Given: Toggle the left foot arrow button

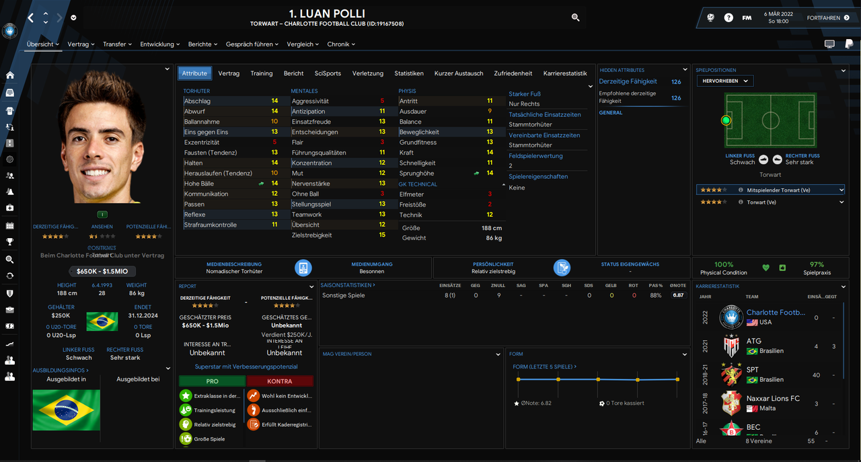Looking at the screenshot, I should coord(763,159).
